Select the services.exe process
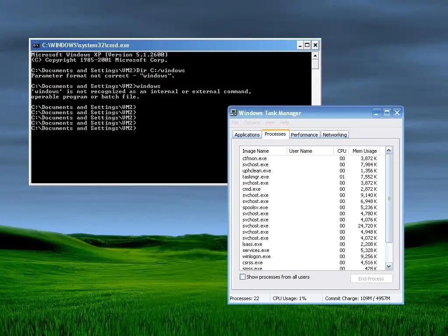Image resolution: width=448 pixels, height=336 pixels. tap(312, 250)
